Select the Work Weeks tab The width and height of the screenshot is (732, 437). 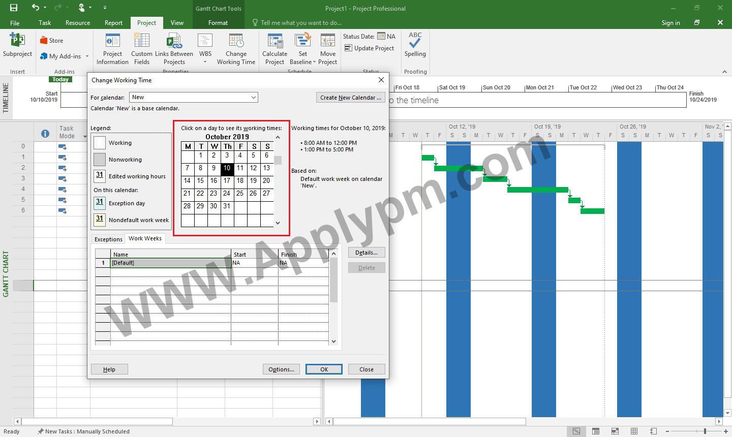pos(145,238)
